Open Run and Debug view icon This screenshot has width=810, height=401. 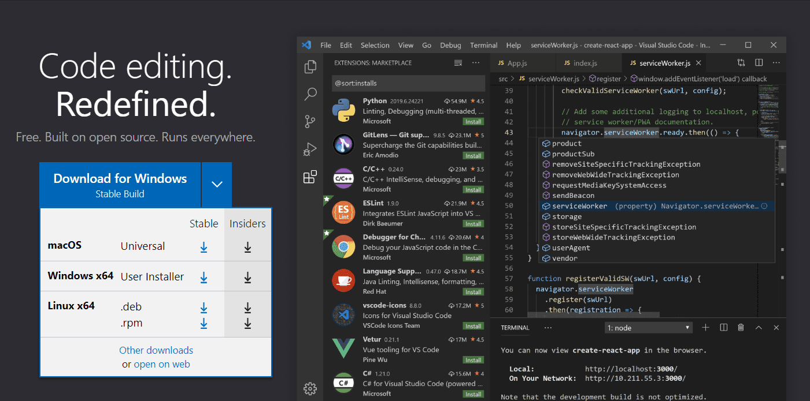tap(310, 149)
